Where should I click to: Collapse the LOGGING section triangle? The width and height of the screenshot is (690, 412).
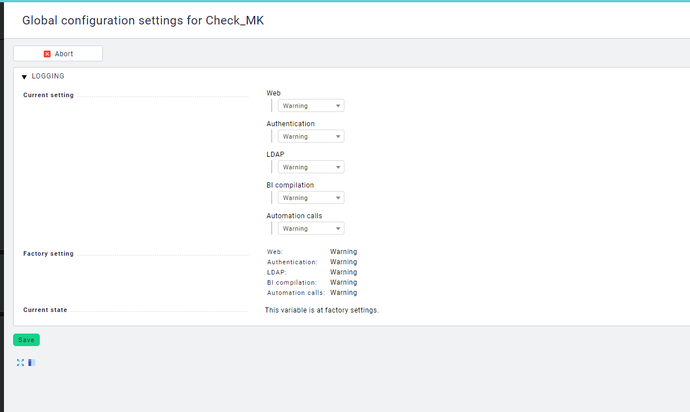(24, 76)
